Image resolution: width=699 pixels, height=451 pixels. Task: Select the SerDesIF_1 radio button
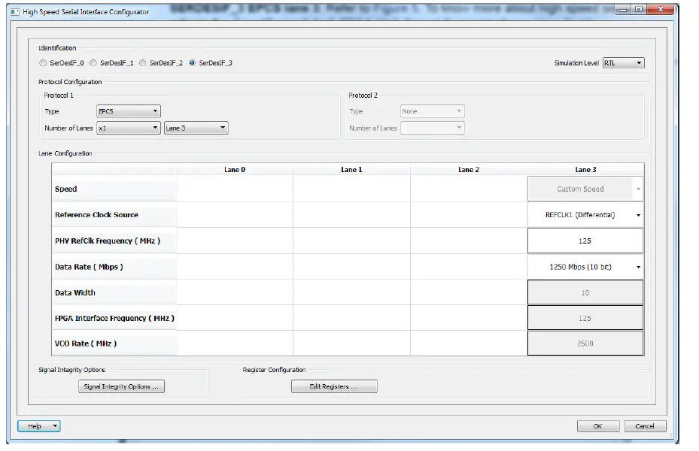click(x=93, y=63)
